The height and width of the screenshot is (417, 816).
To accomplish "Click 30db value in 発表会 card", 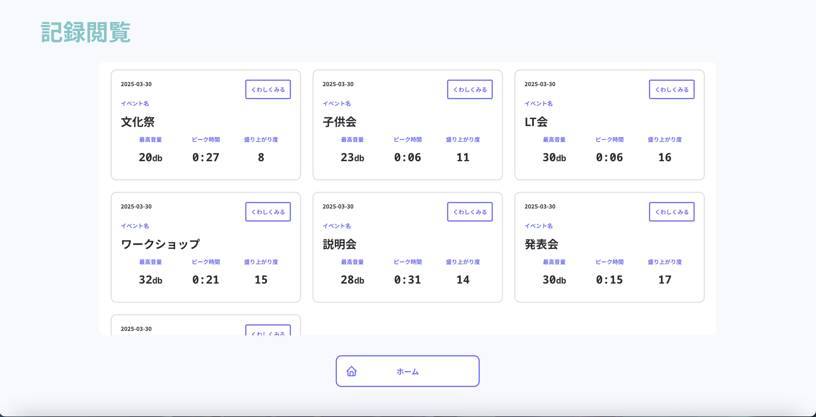I will pos(554,280).
